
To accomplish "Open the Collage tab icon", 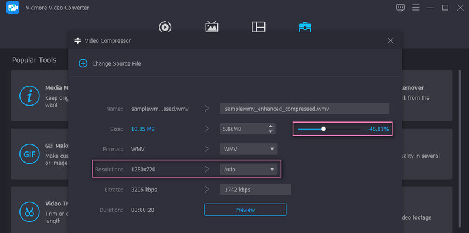I will pyautogui.click(x=258, y=26).
